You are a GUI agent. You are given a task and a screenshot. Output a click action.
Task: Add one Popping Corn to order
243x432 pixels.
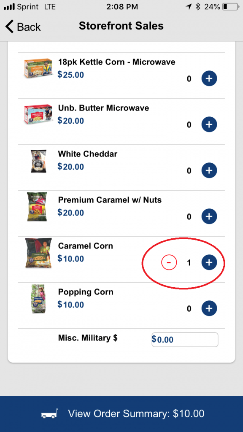tap(209, 308)
